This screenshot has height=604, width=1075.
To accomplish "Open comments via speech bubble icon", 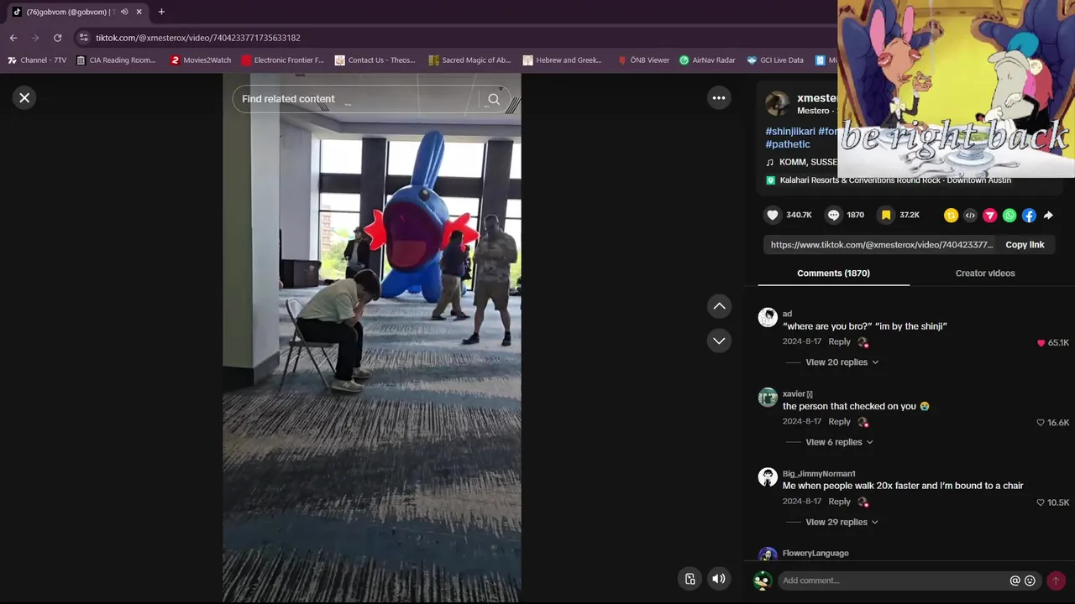I will pos(833,215).
